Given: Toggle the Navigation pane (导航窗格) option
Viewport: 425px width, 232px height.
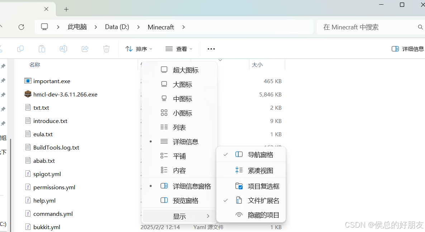Looking at the screenshot, I should 251,155.
